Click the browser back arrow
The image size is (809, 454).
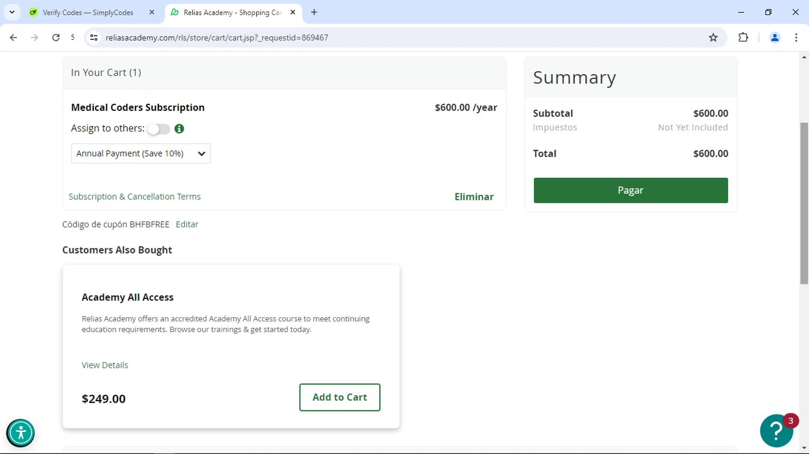point(13,38)
